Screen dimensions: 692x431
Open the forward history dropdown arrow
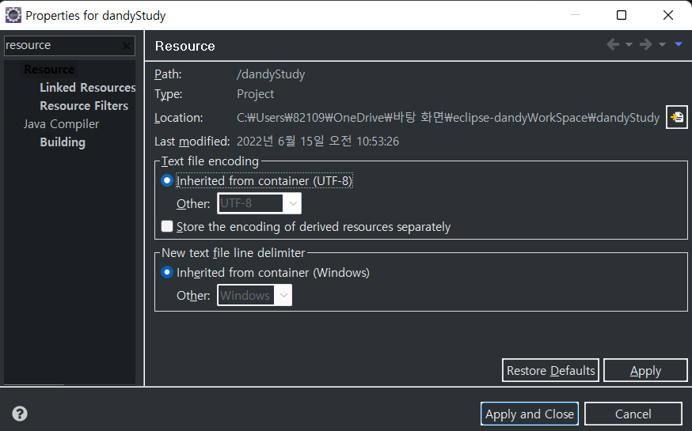coord(662,44)
